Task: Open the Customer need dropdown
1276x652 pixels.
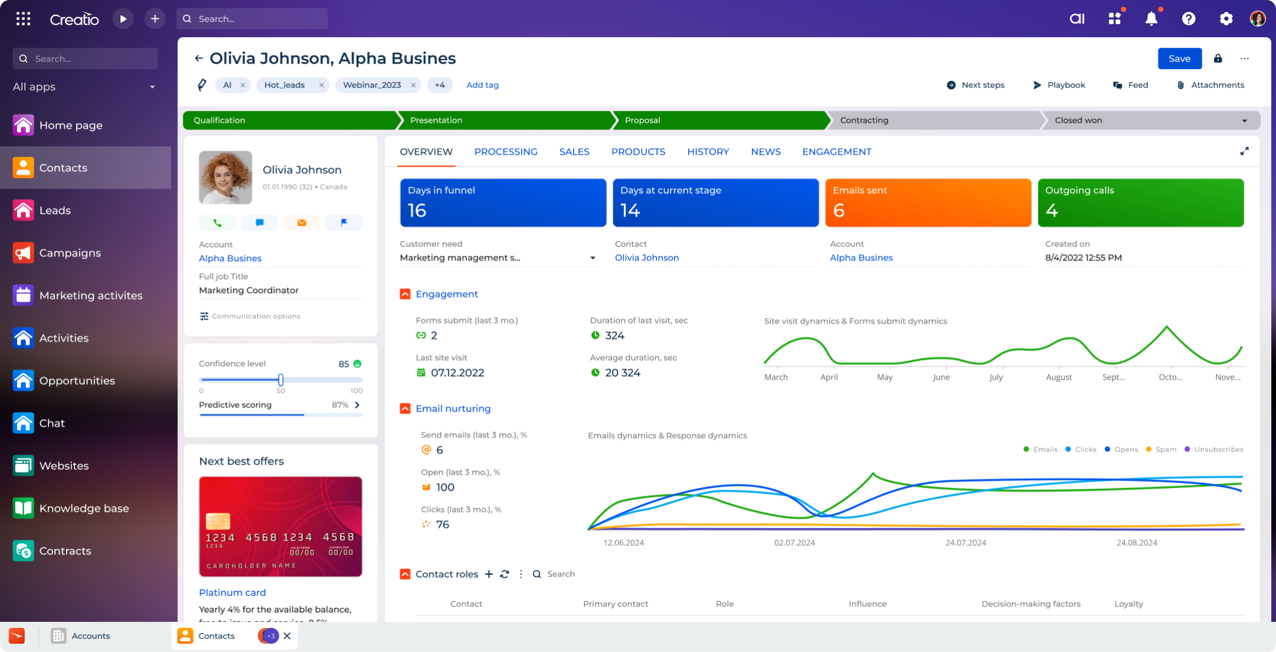Action: click(x=593, y=258)
